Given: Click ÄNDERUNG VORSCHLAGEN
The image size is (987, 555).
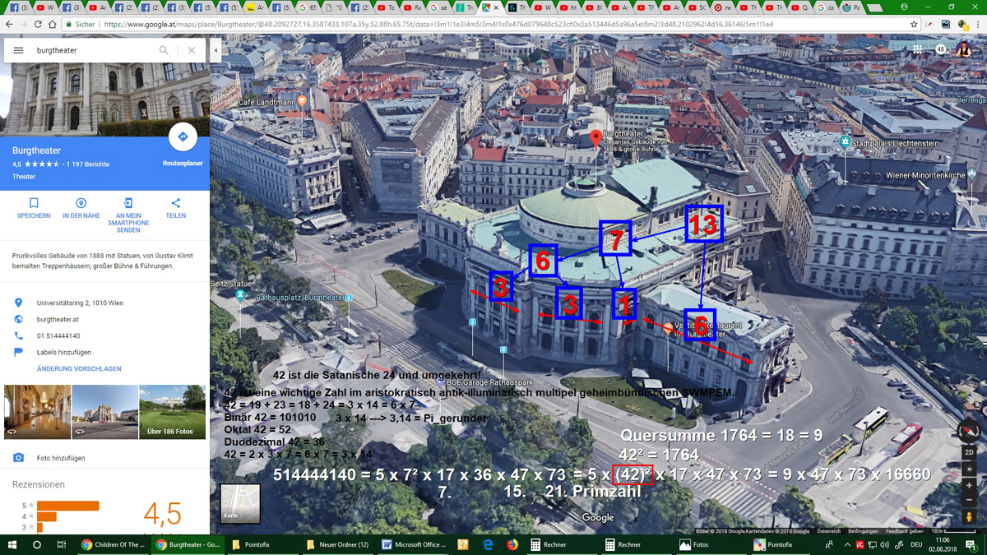Looking at the screenshot, I should tap(79, 369).
